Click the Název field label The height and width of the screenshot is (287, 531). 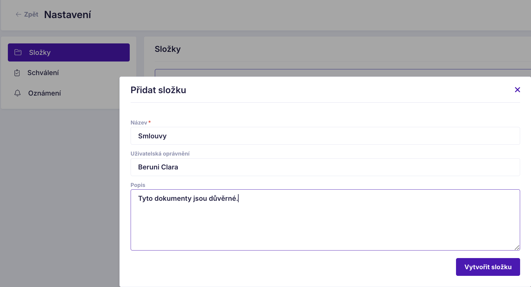139,122
